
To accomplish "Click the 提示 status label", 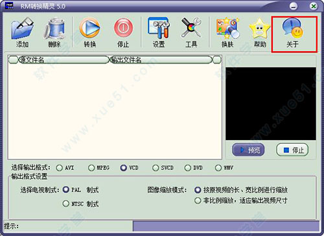I will point(11,226).
